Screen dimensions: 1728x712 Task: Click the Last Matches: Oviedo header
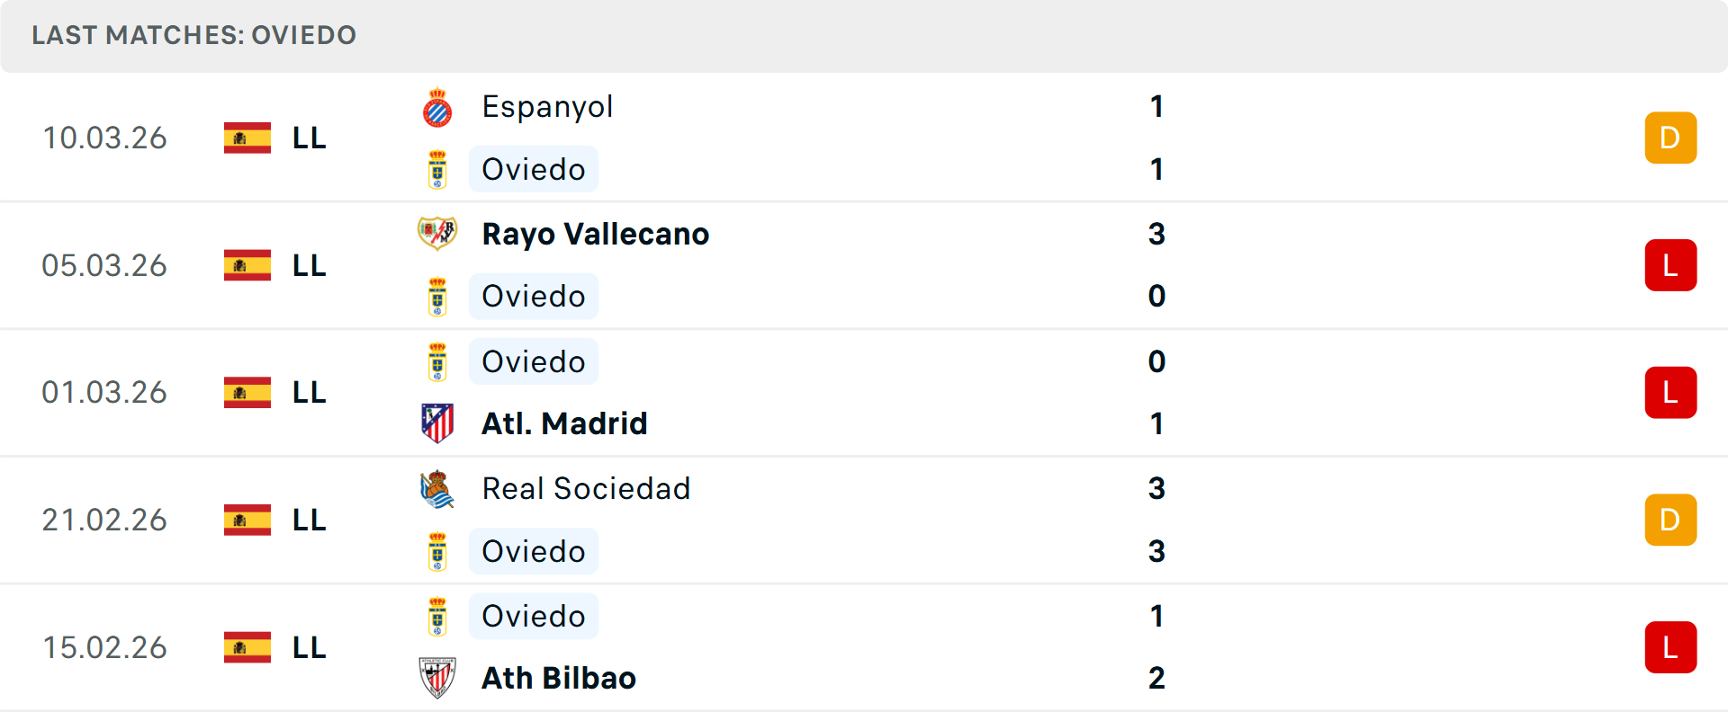click(194, 35)
